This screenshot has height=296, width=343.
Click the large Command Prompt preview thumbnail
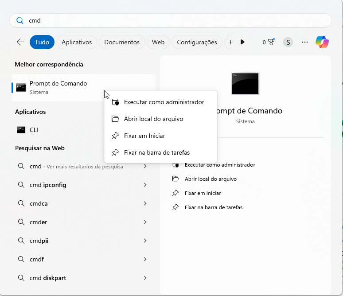click(x=245, y=83)
